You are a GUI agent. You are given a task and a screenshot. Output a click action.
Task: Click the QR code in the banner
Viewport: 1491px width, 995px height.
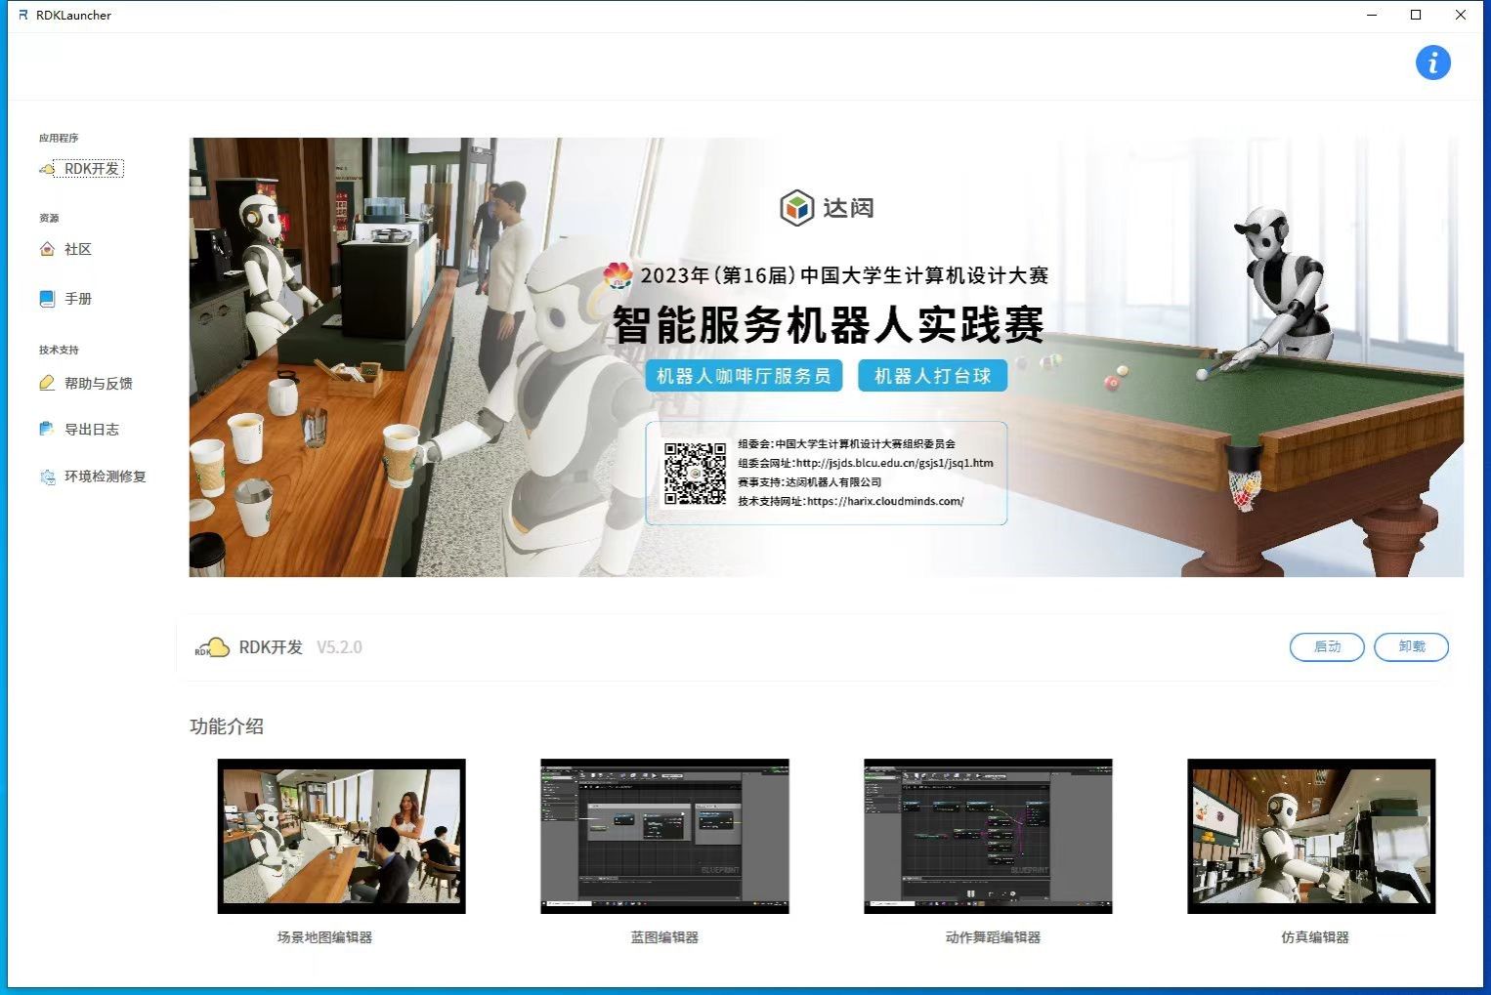[695, 474]
